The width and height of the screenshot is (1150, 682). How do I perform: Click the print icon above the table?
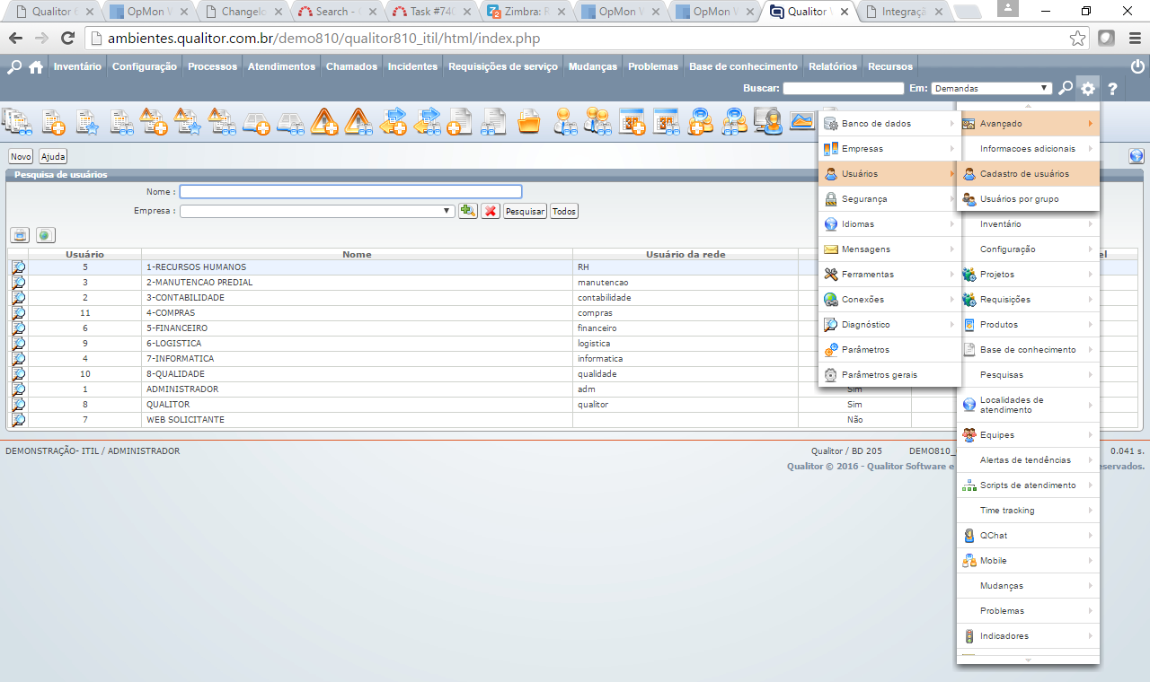tap(20, 235)
